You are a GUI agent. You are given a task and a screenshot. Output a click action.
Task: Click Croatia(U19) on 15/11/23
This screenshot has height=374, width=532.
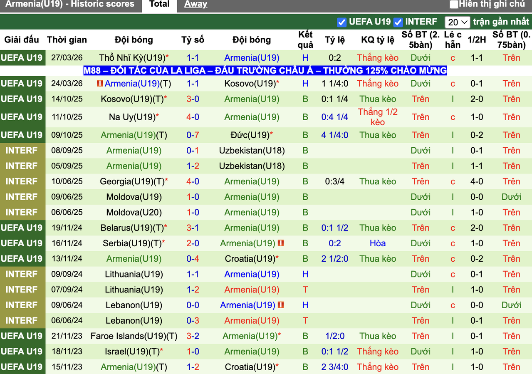coord(250,367)
